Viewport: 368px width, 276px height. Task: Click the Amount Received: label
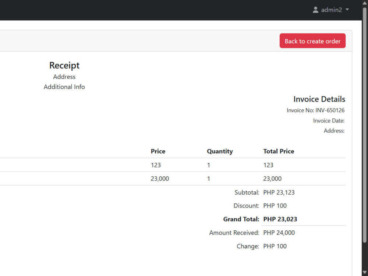pos(234,233)
